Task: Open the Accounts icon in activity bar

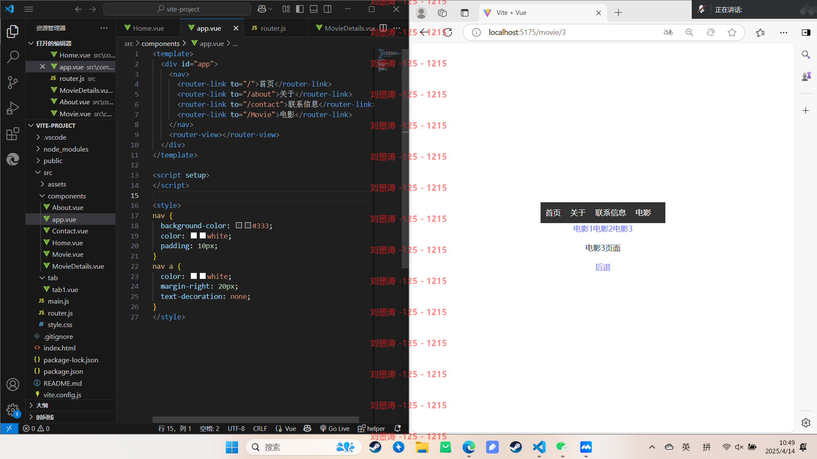Action: [x=13, y=384]
